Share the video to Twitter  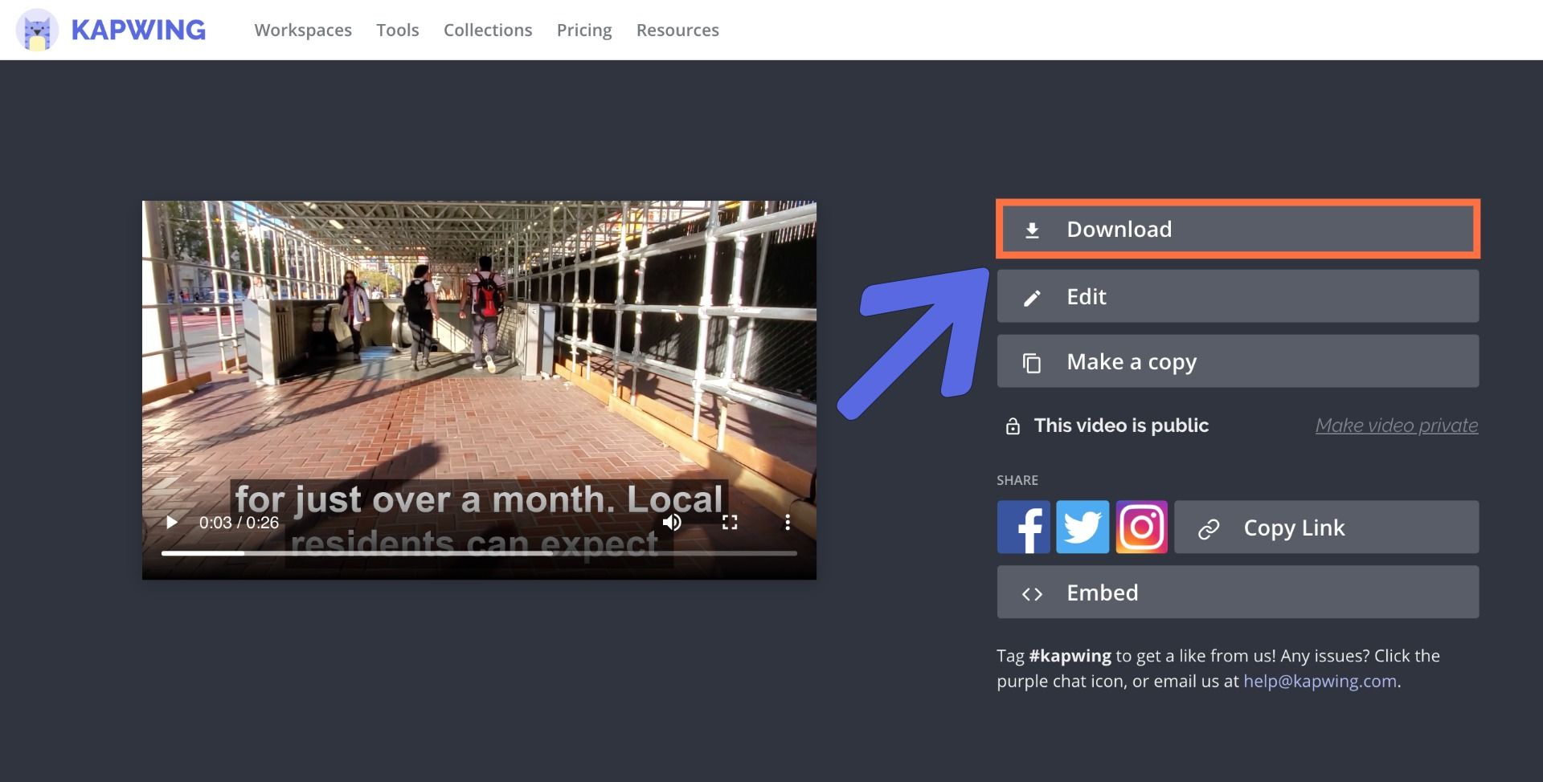pos(1083,527)
